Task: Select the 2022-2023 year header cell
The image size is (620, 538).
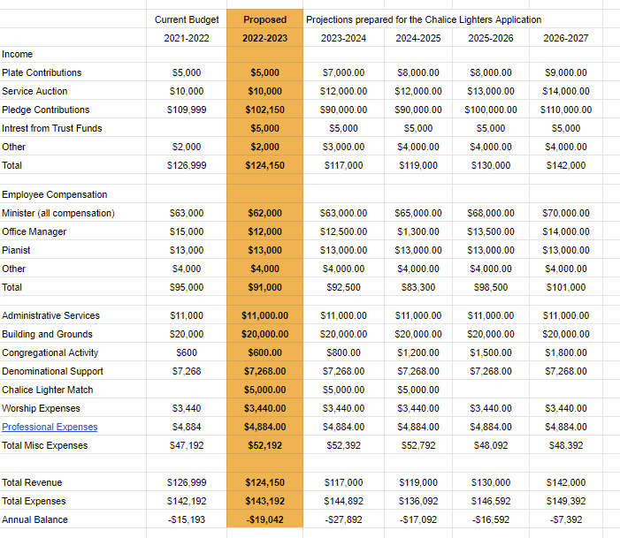Action: [265, 38]
